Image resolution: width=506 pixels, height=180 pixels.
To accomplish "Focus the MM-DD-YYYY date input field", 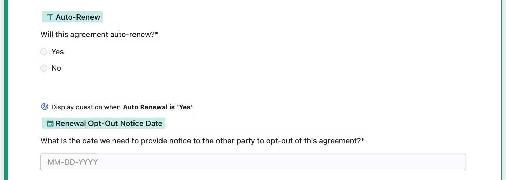I will [253, 162].
